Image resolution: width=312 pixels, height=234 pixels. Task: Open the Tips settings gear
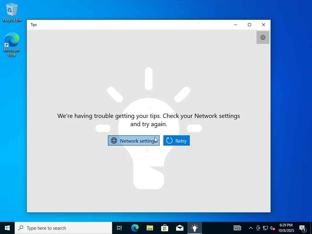click(263, 37)
